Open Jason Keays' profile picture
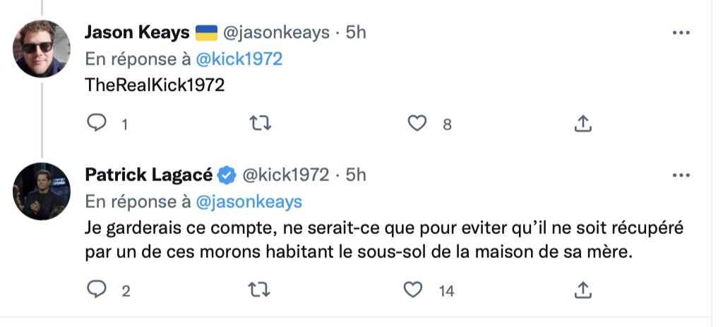Viewport: 723px width, 327px height. [x=42, y=49]
